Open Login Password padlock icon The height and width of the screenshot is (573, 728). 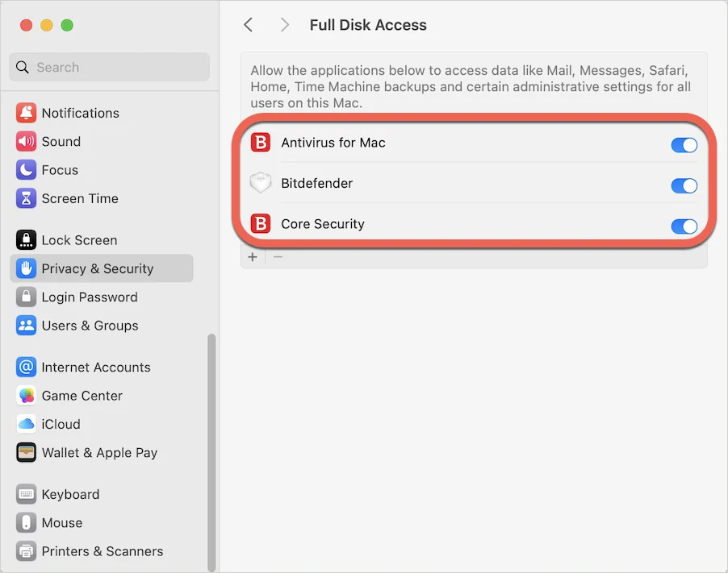[26, 297]
